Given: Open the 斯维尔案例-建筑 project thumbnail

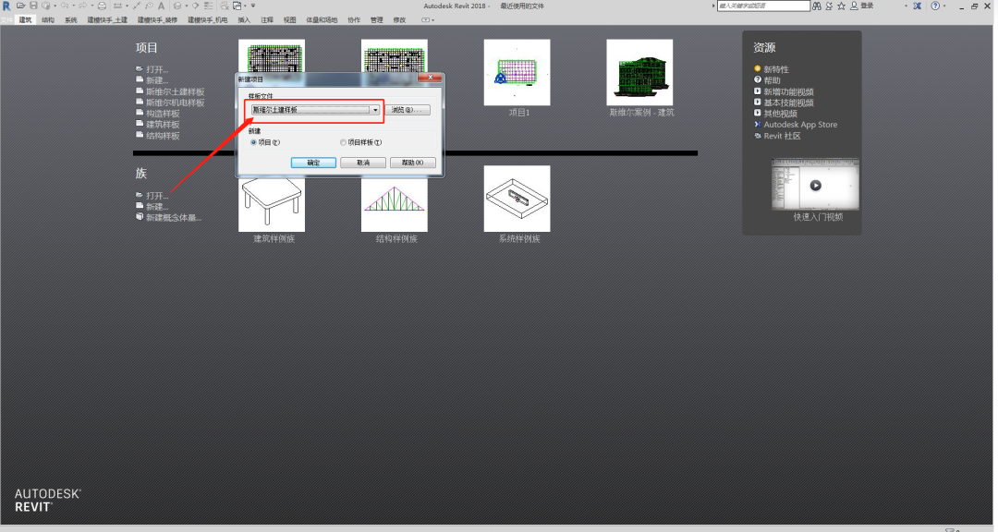Looking at the screenshot, I should point(639,73).
